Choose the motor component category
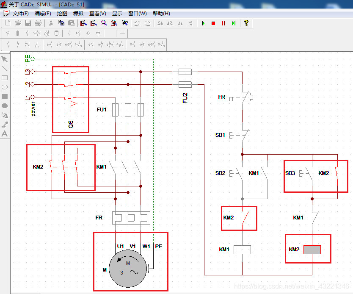The image size is (353, 294). point(47,33)
